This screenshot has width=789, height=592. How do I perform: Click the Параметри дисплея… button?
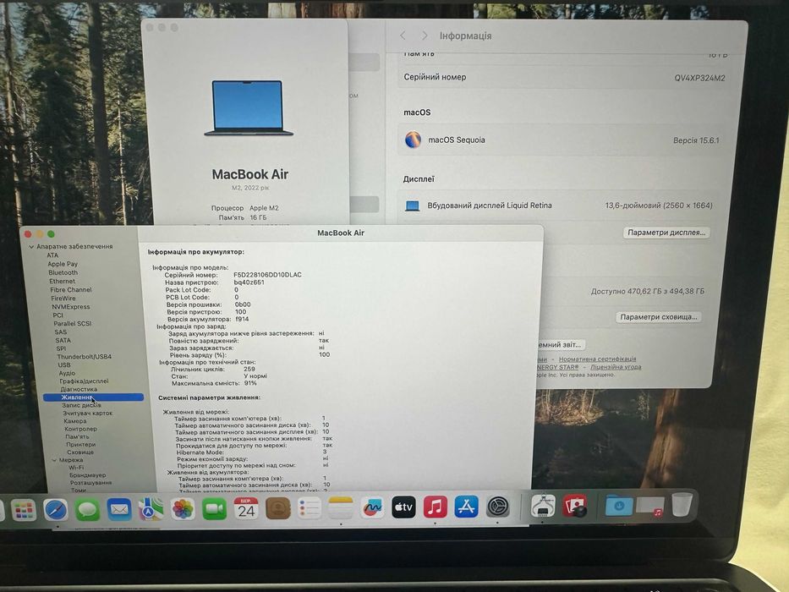[x=666, y=232]
